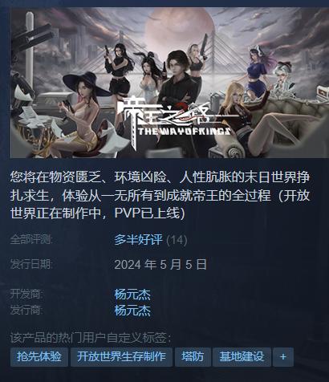This screenshot has height=382, width=329.
Task: Click THE WAY OF KINGS logo text
Action: click(x=184, y=131)
